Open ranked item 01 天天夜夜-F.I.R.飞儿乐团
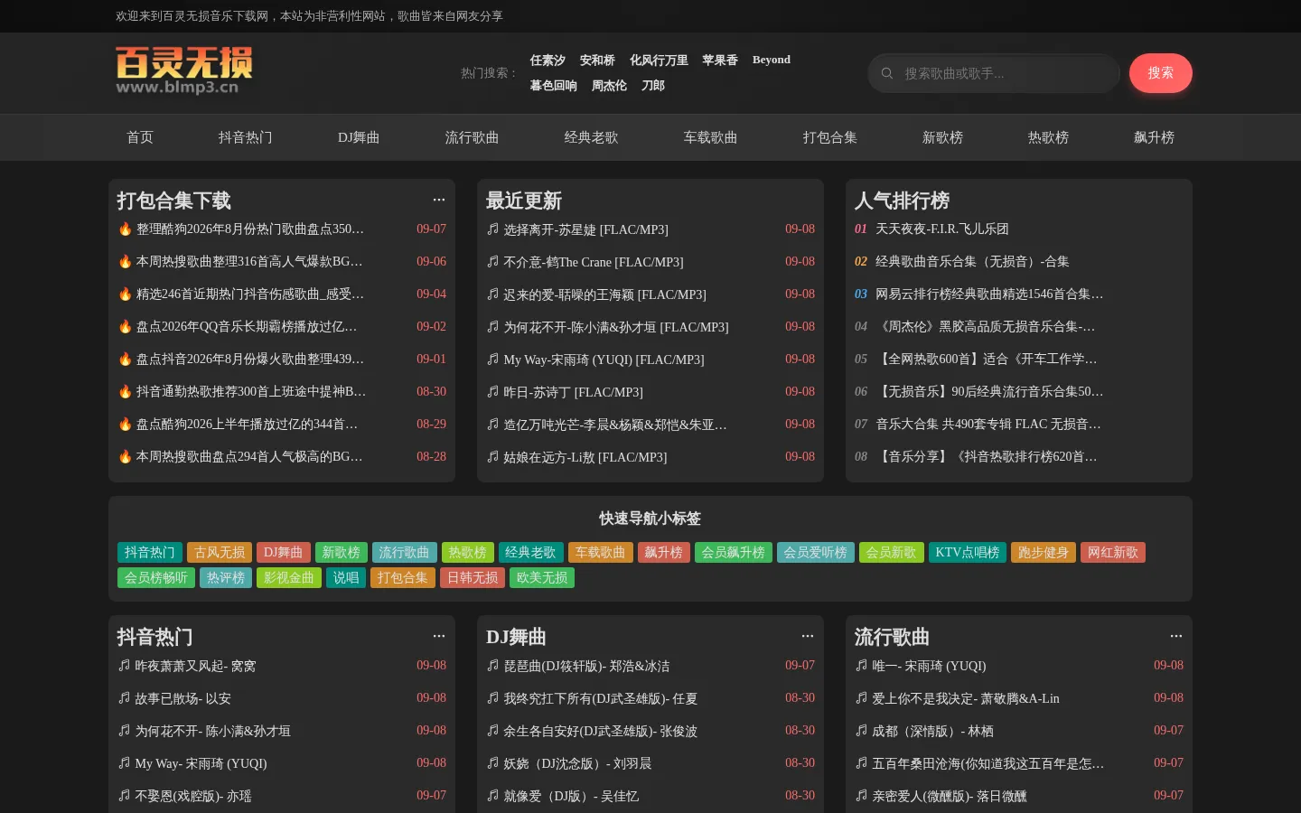This screenshot has width=1301, height=813. click(x=941, y=229)
